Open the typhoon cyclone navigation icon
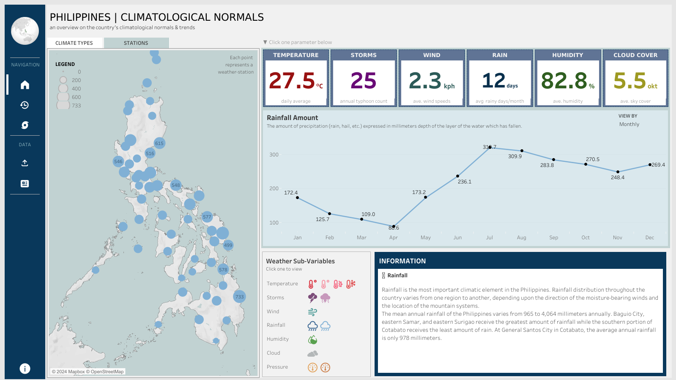Image resolution: width=676 pixels, height=380 pixels. pyautogui.click(x=25, y=125)
